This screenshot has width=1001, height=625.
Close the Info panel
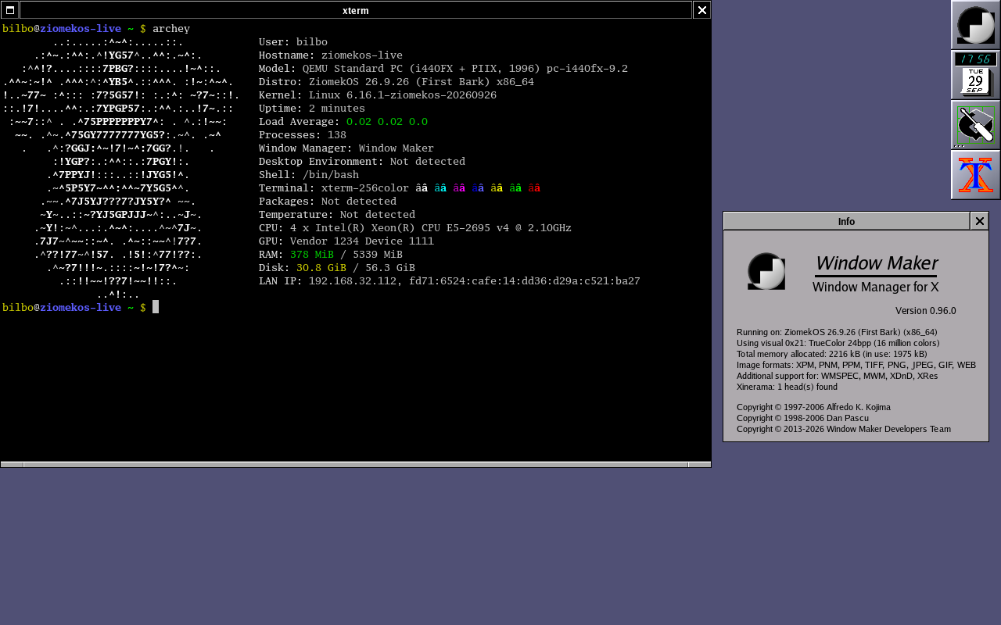click(979, 221)
